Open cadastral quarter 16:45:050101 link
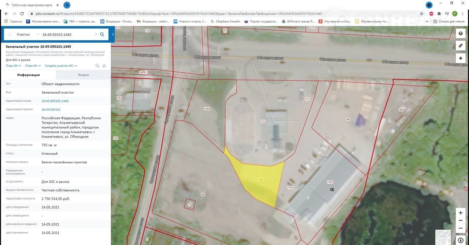Viewport: 469px width, 245px height. [51, 109]
